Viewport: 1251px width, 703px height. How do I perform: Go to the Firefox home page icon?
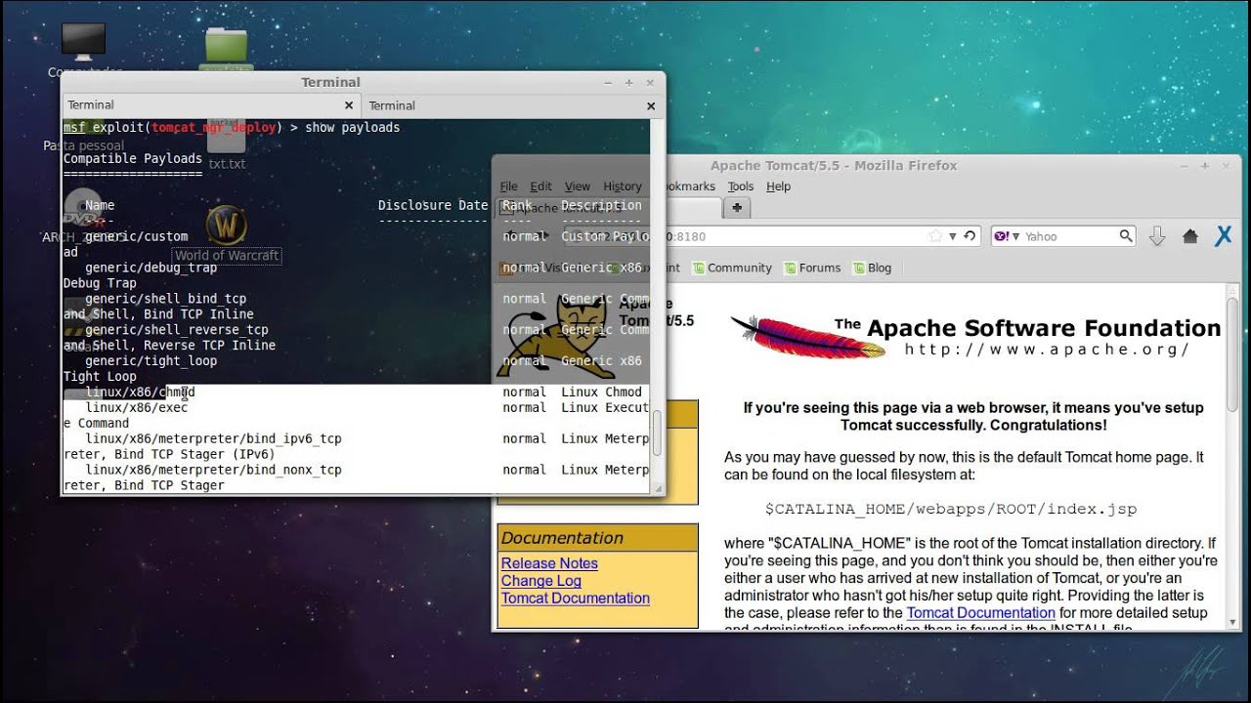pos(1189,236)
